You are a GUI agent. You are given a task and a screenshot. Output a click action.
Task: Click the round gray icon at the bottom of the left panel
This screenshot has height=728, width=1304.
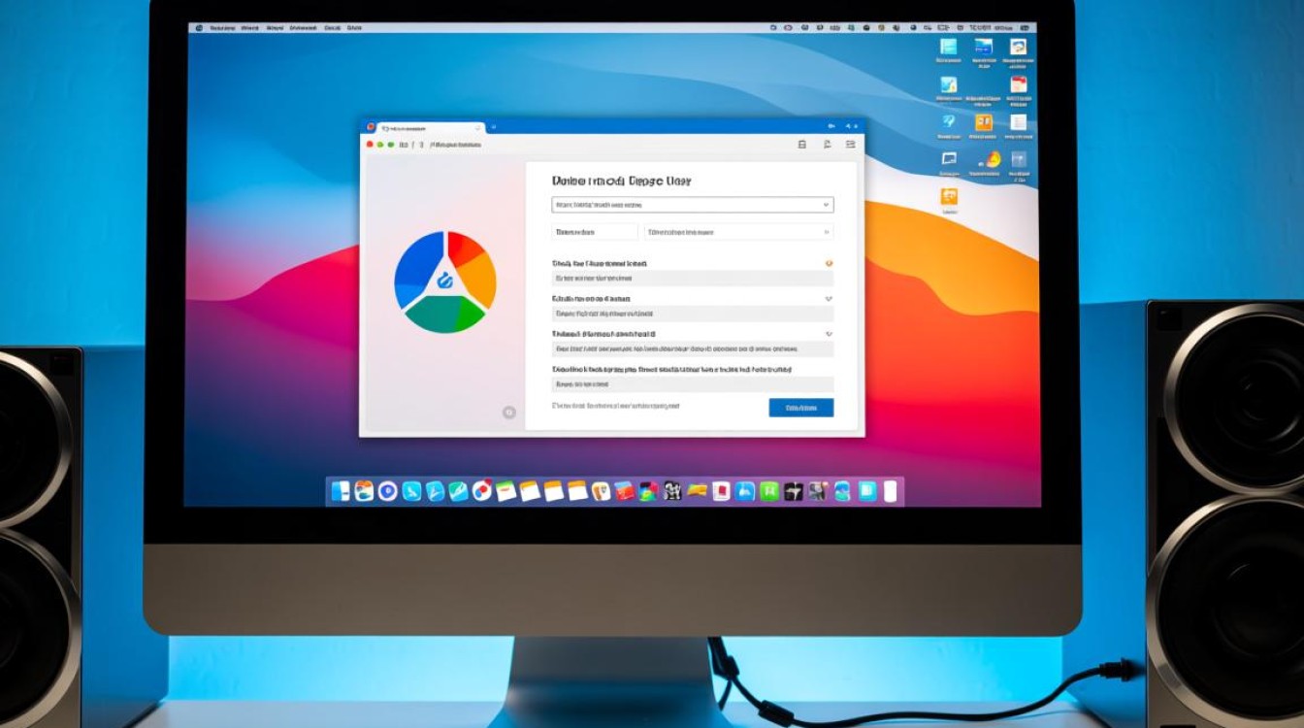[508, 413]
